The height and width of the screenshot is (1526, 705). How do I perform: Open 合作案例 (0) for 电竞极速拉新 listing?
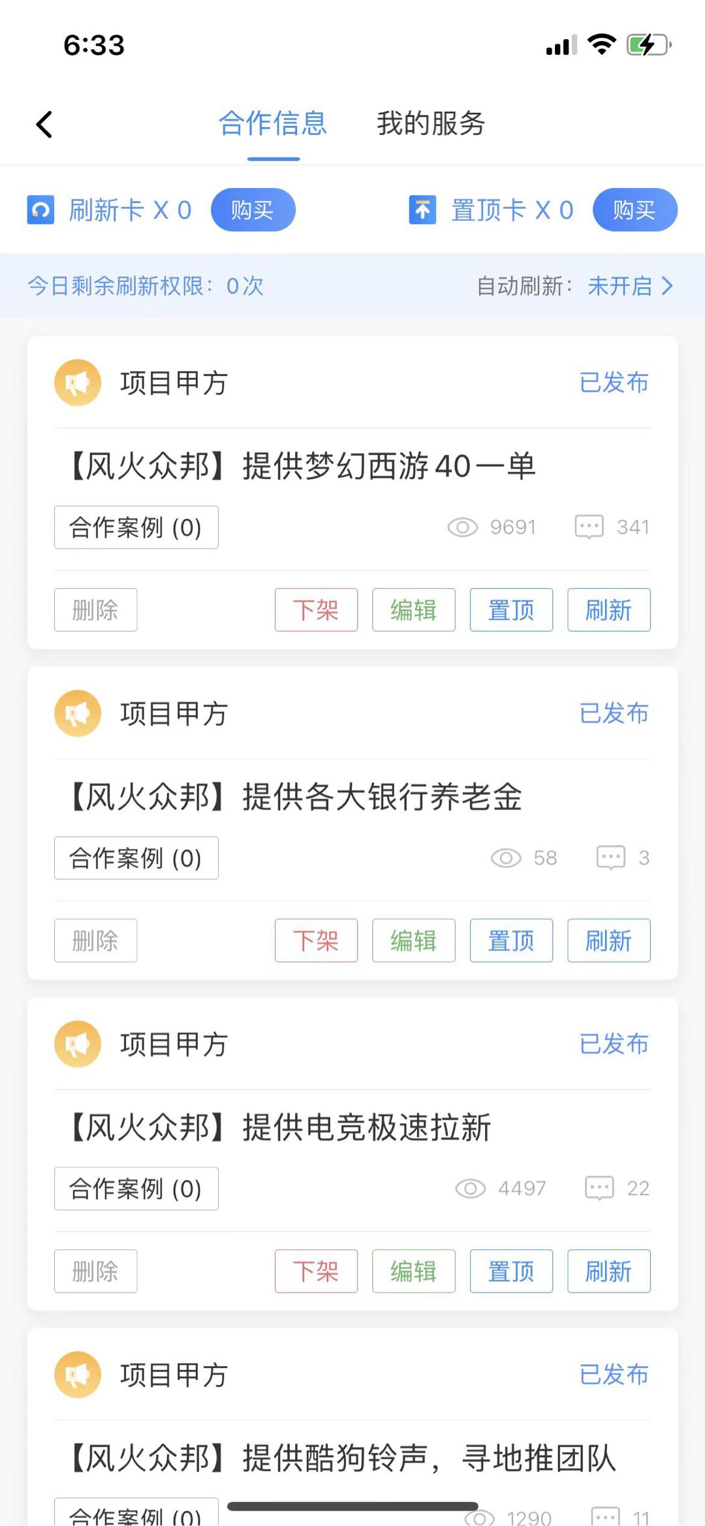click(136, 1189)
